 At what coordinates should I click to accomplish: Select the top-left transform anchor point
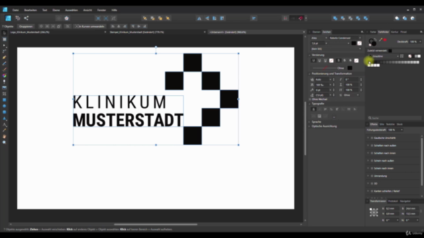point(370,209)
